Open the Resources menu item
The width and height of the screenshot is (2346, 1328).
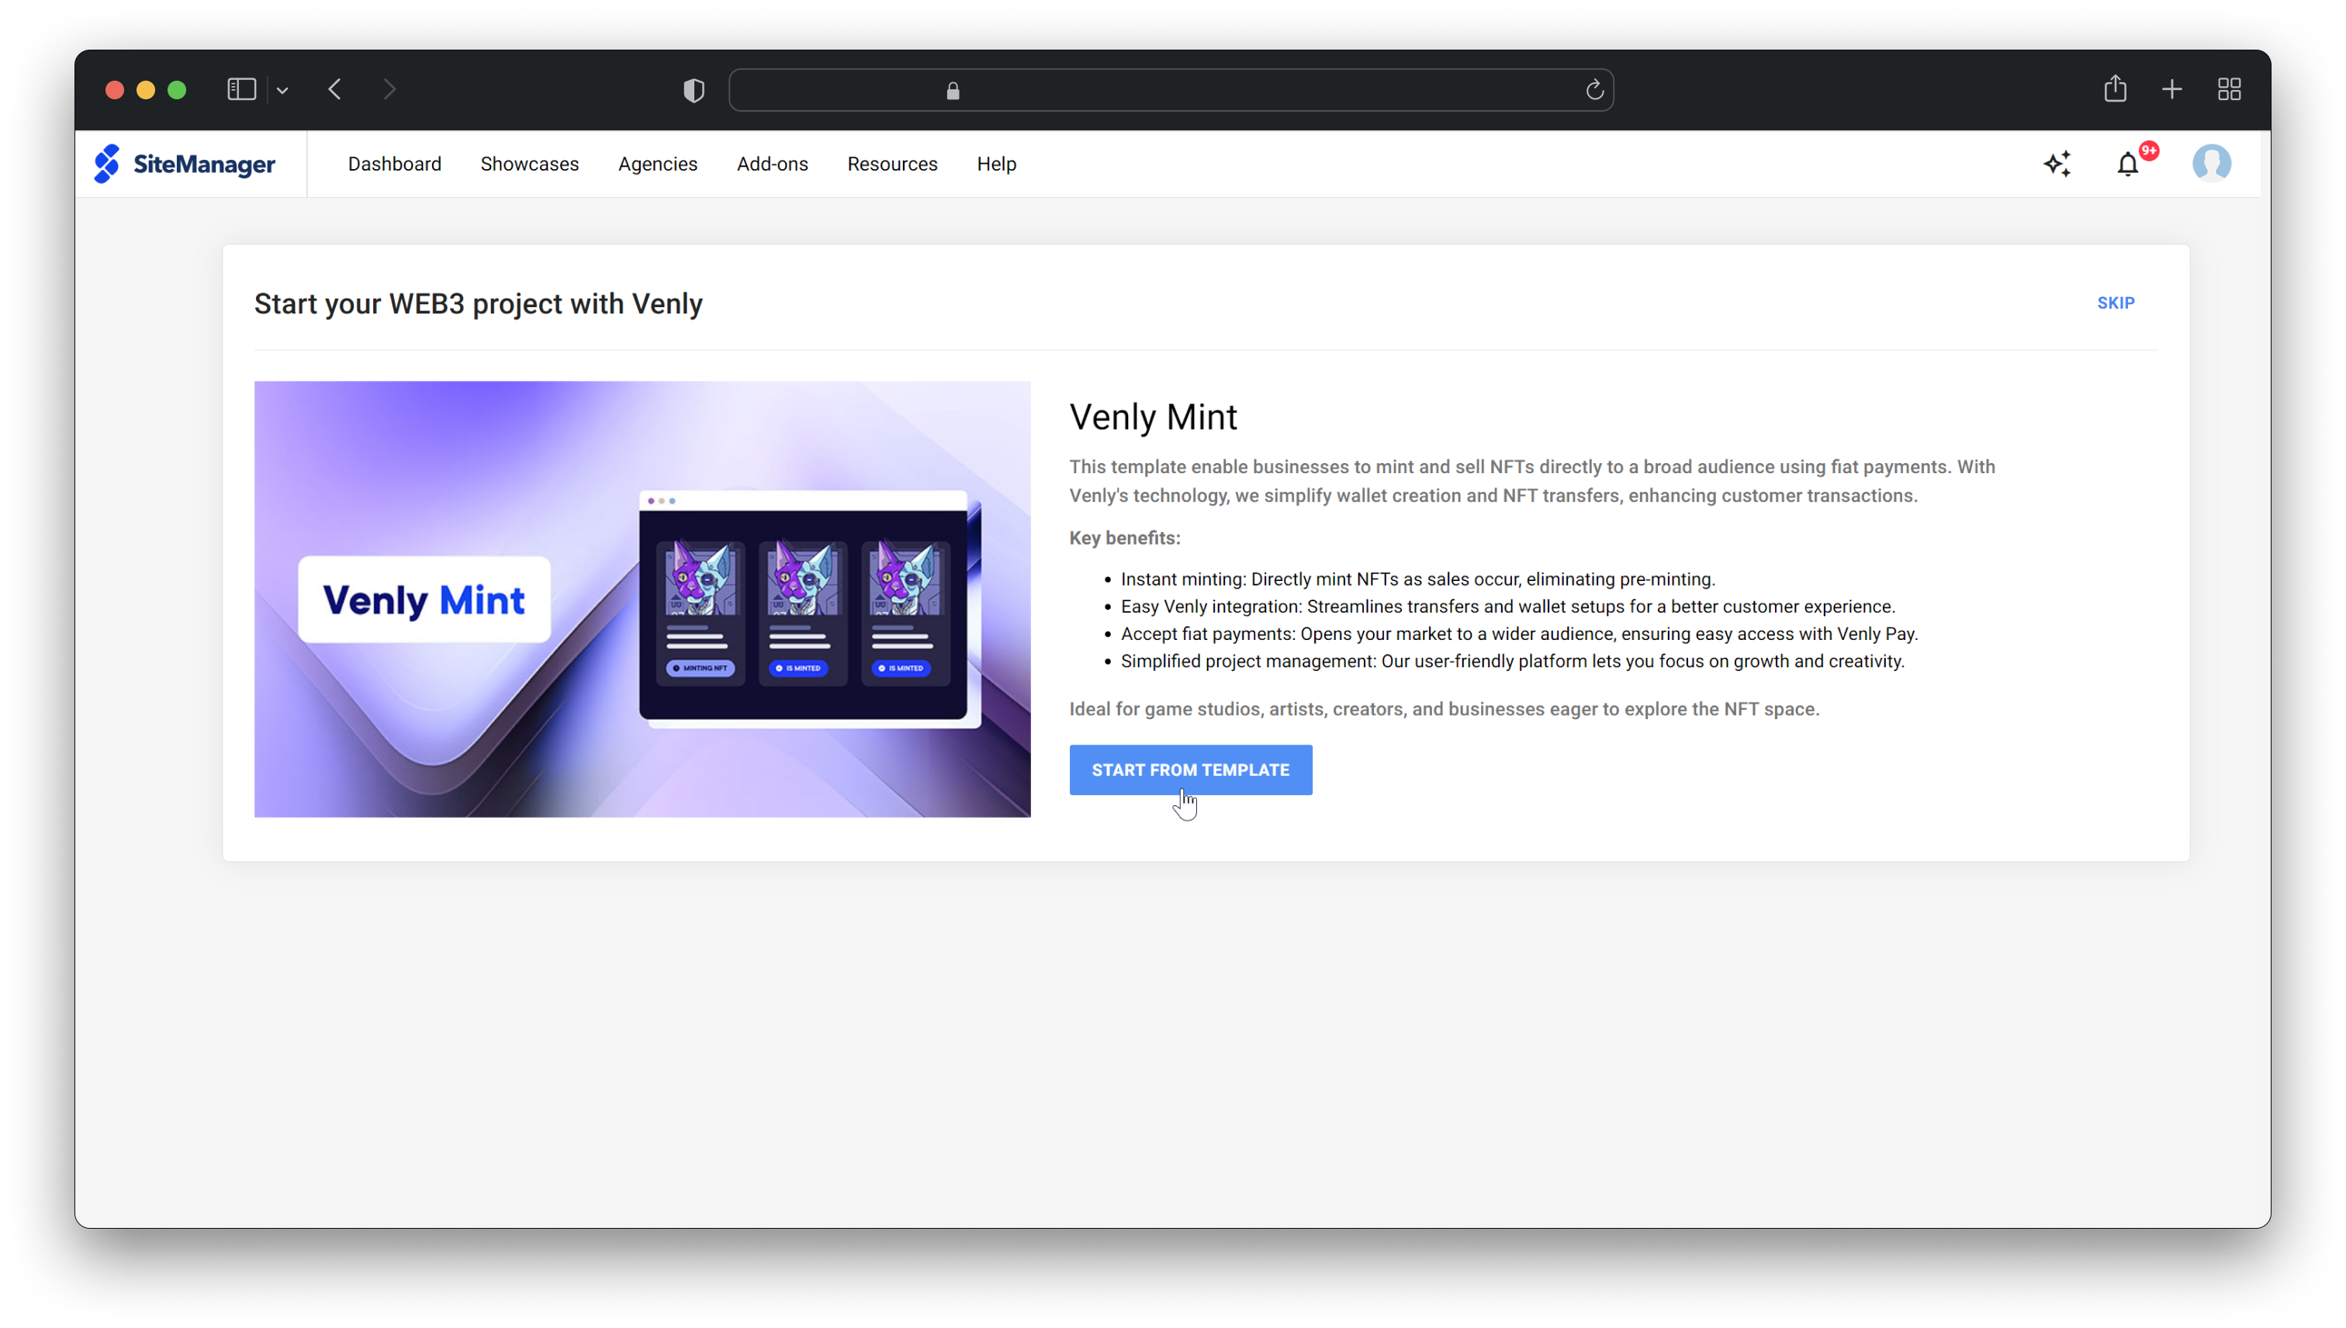tap(891, 164)
